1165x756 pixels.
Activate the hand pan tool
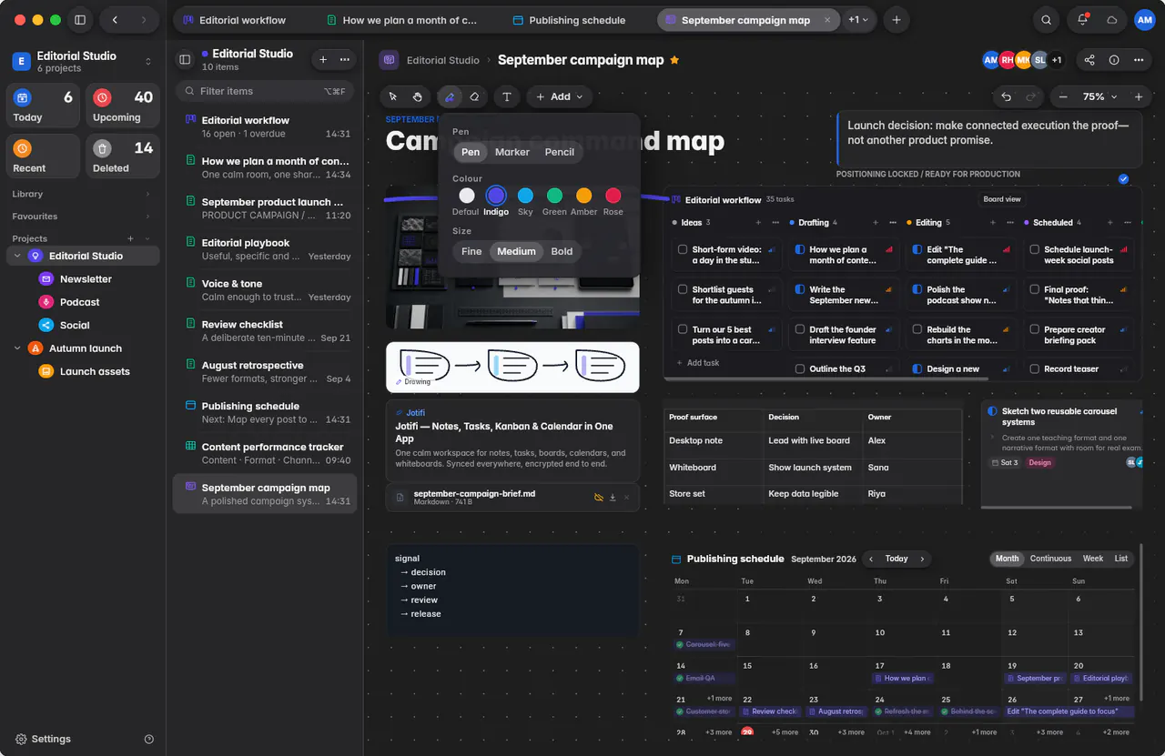tap(417, 96)
